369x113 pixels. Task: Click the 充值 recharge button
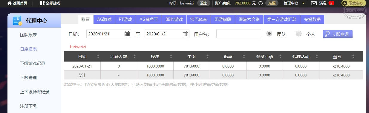coord(272,3)
